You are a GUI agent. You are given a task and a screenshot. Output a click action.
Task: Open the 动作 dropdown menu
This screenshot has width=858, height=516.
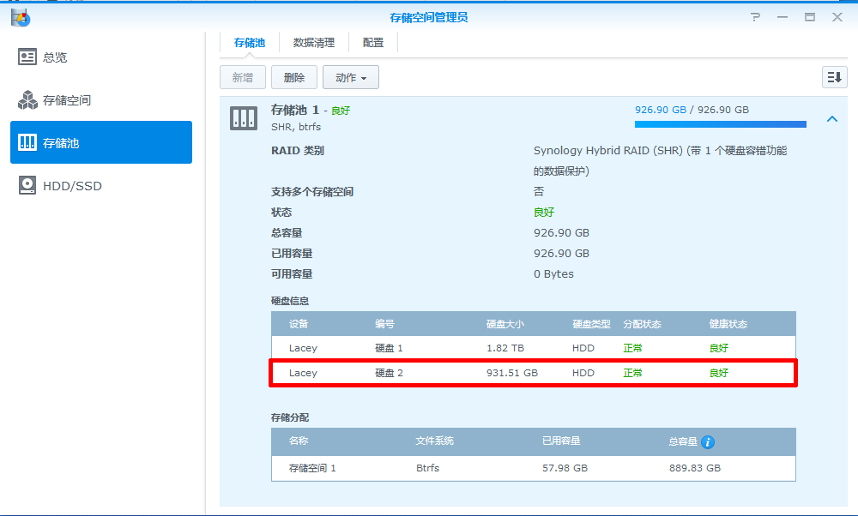(x=350, y=78)
